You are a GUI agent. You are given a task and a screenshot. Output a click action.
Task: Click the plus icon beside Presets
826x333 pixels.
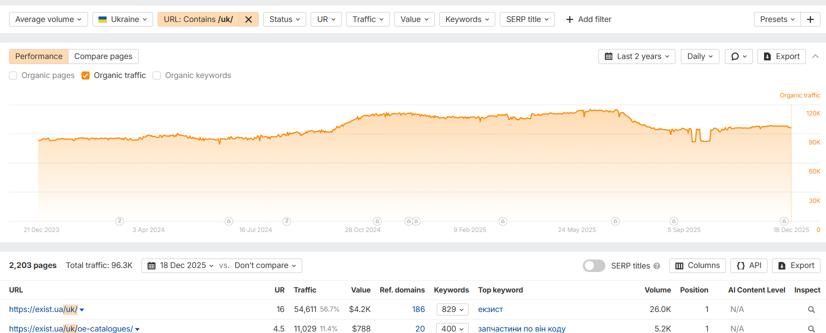[x=810, y=19]
